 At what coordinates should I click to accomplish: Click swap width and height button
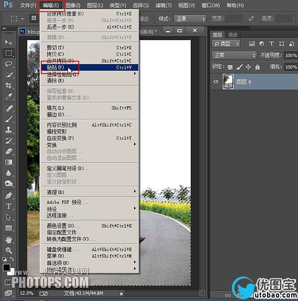(251, 19)
